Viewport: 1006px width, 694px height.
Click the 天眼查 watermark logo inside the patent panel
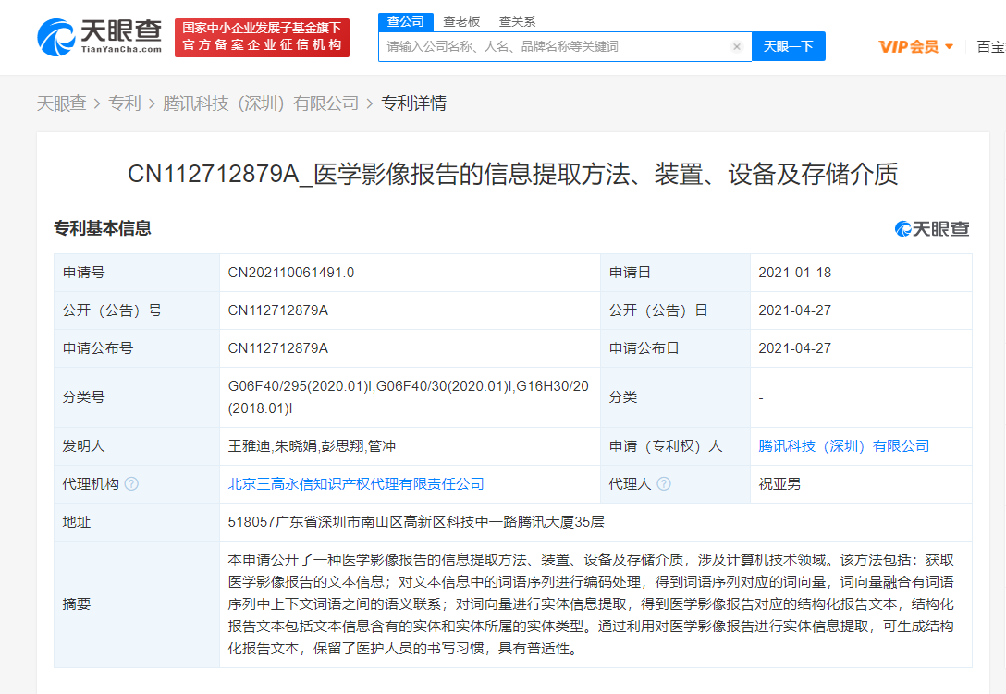(x=930, y=228)
